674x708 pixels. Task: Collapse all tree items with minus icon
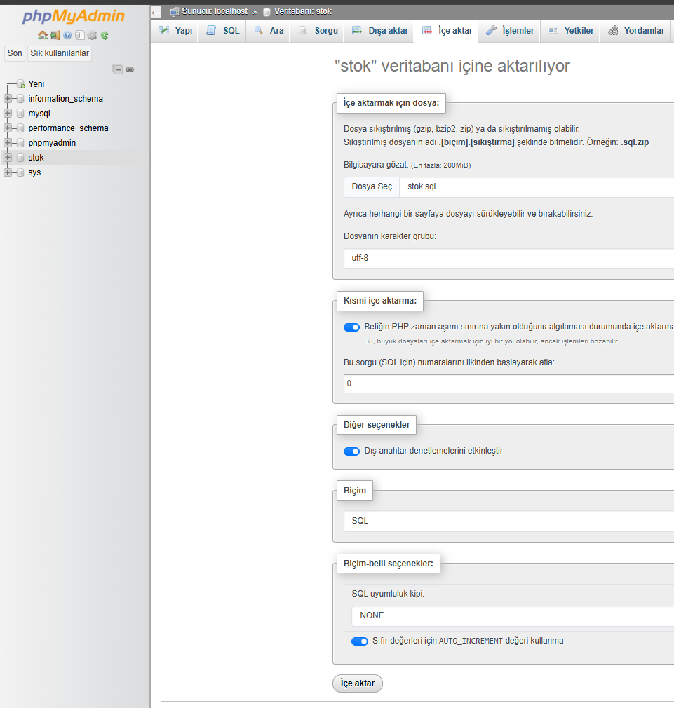(118, 69)
